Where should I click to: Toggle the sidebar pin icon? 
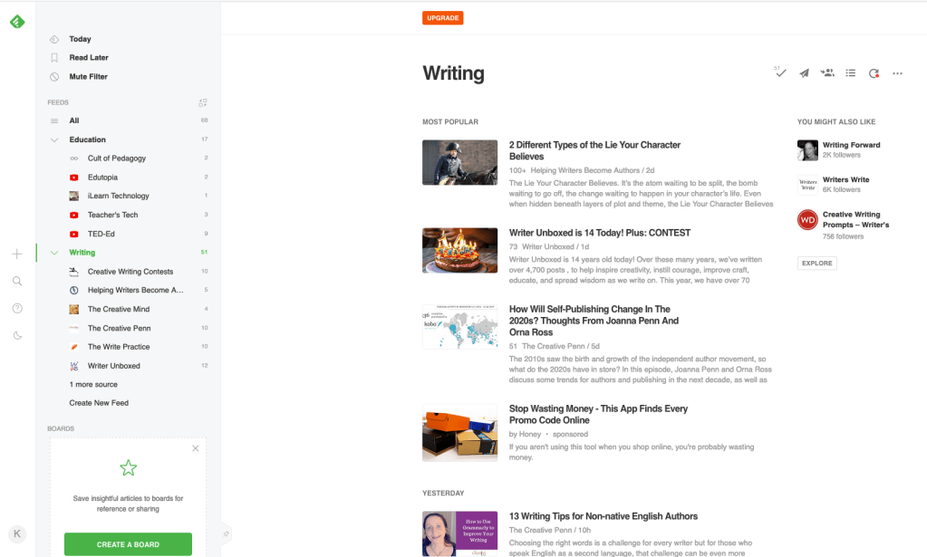click(226, 534)
